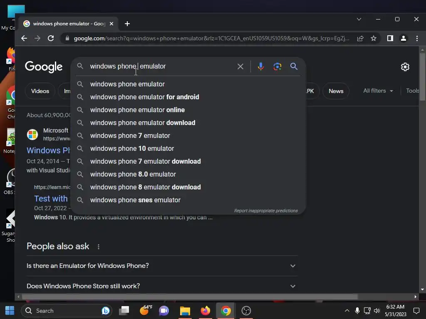Click the page vertical scrollbar
Screen dimensions: 426x319
click(x=422, y=77)
